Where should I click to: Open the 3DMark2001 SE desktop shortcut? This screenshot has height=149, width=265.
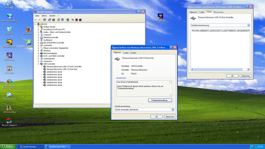(9, 44)
